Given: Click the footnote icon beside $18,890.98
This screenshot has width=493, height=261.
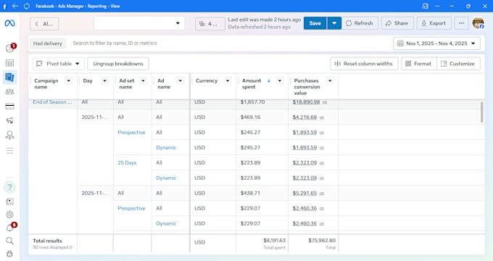Looking at the screenshot, I should [x=325, y=102].
